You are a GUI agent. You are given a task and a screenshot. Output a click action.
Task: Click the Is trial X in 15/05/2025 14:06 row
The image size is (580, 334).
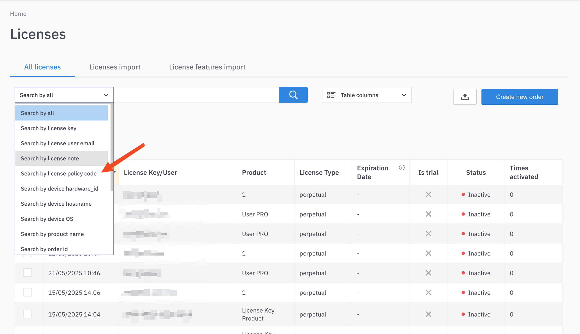point(428,292)
